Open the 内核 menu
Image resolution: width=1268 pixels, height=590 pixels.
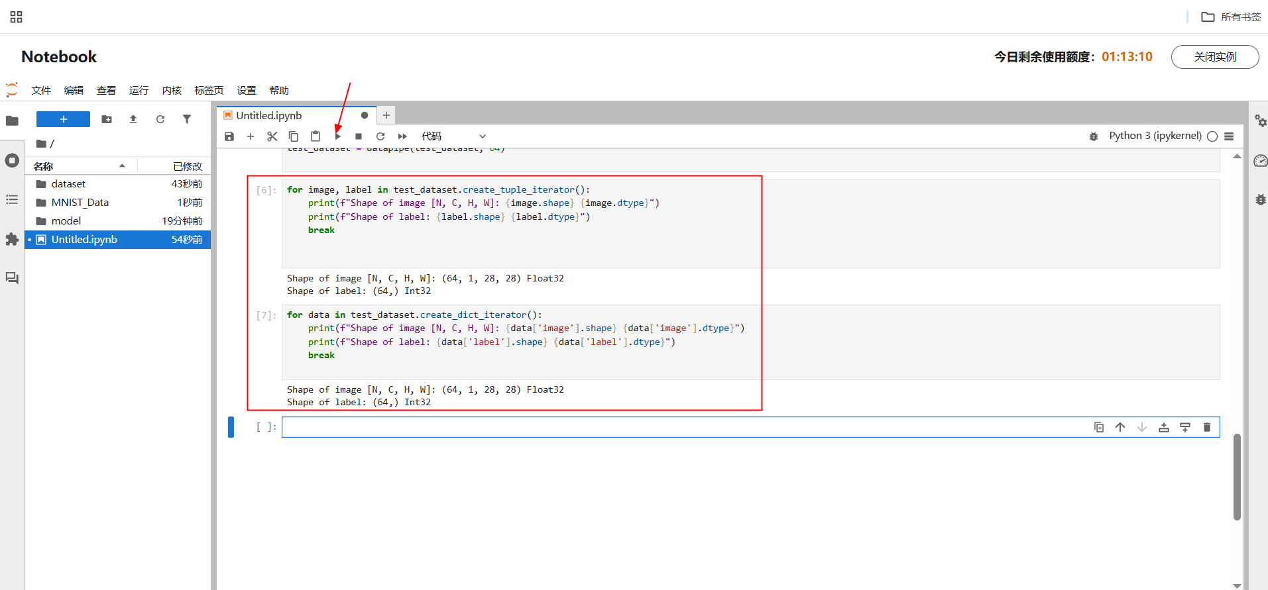click(172, 90)
